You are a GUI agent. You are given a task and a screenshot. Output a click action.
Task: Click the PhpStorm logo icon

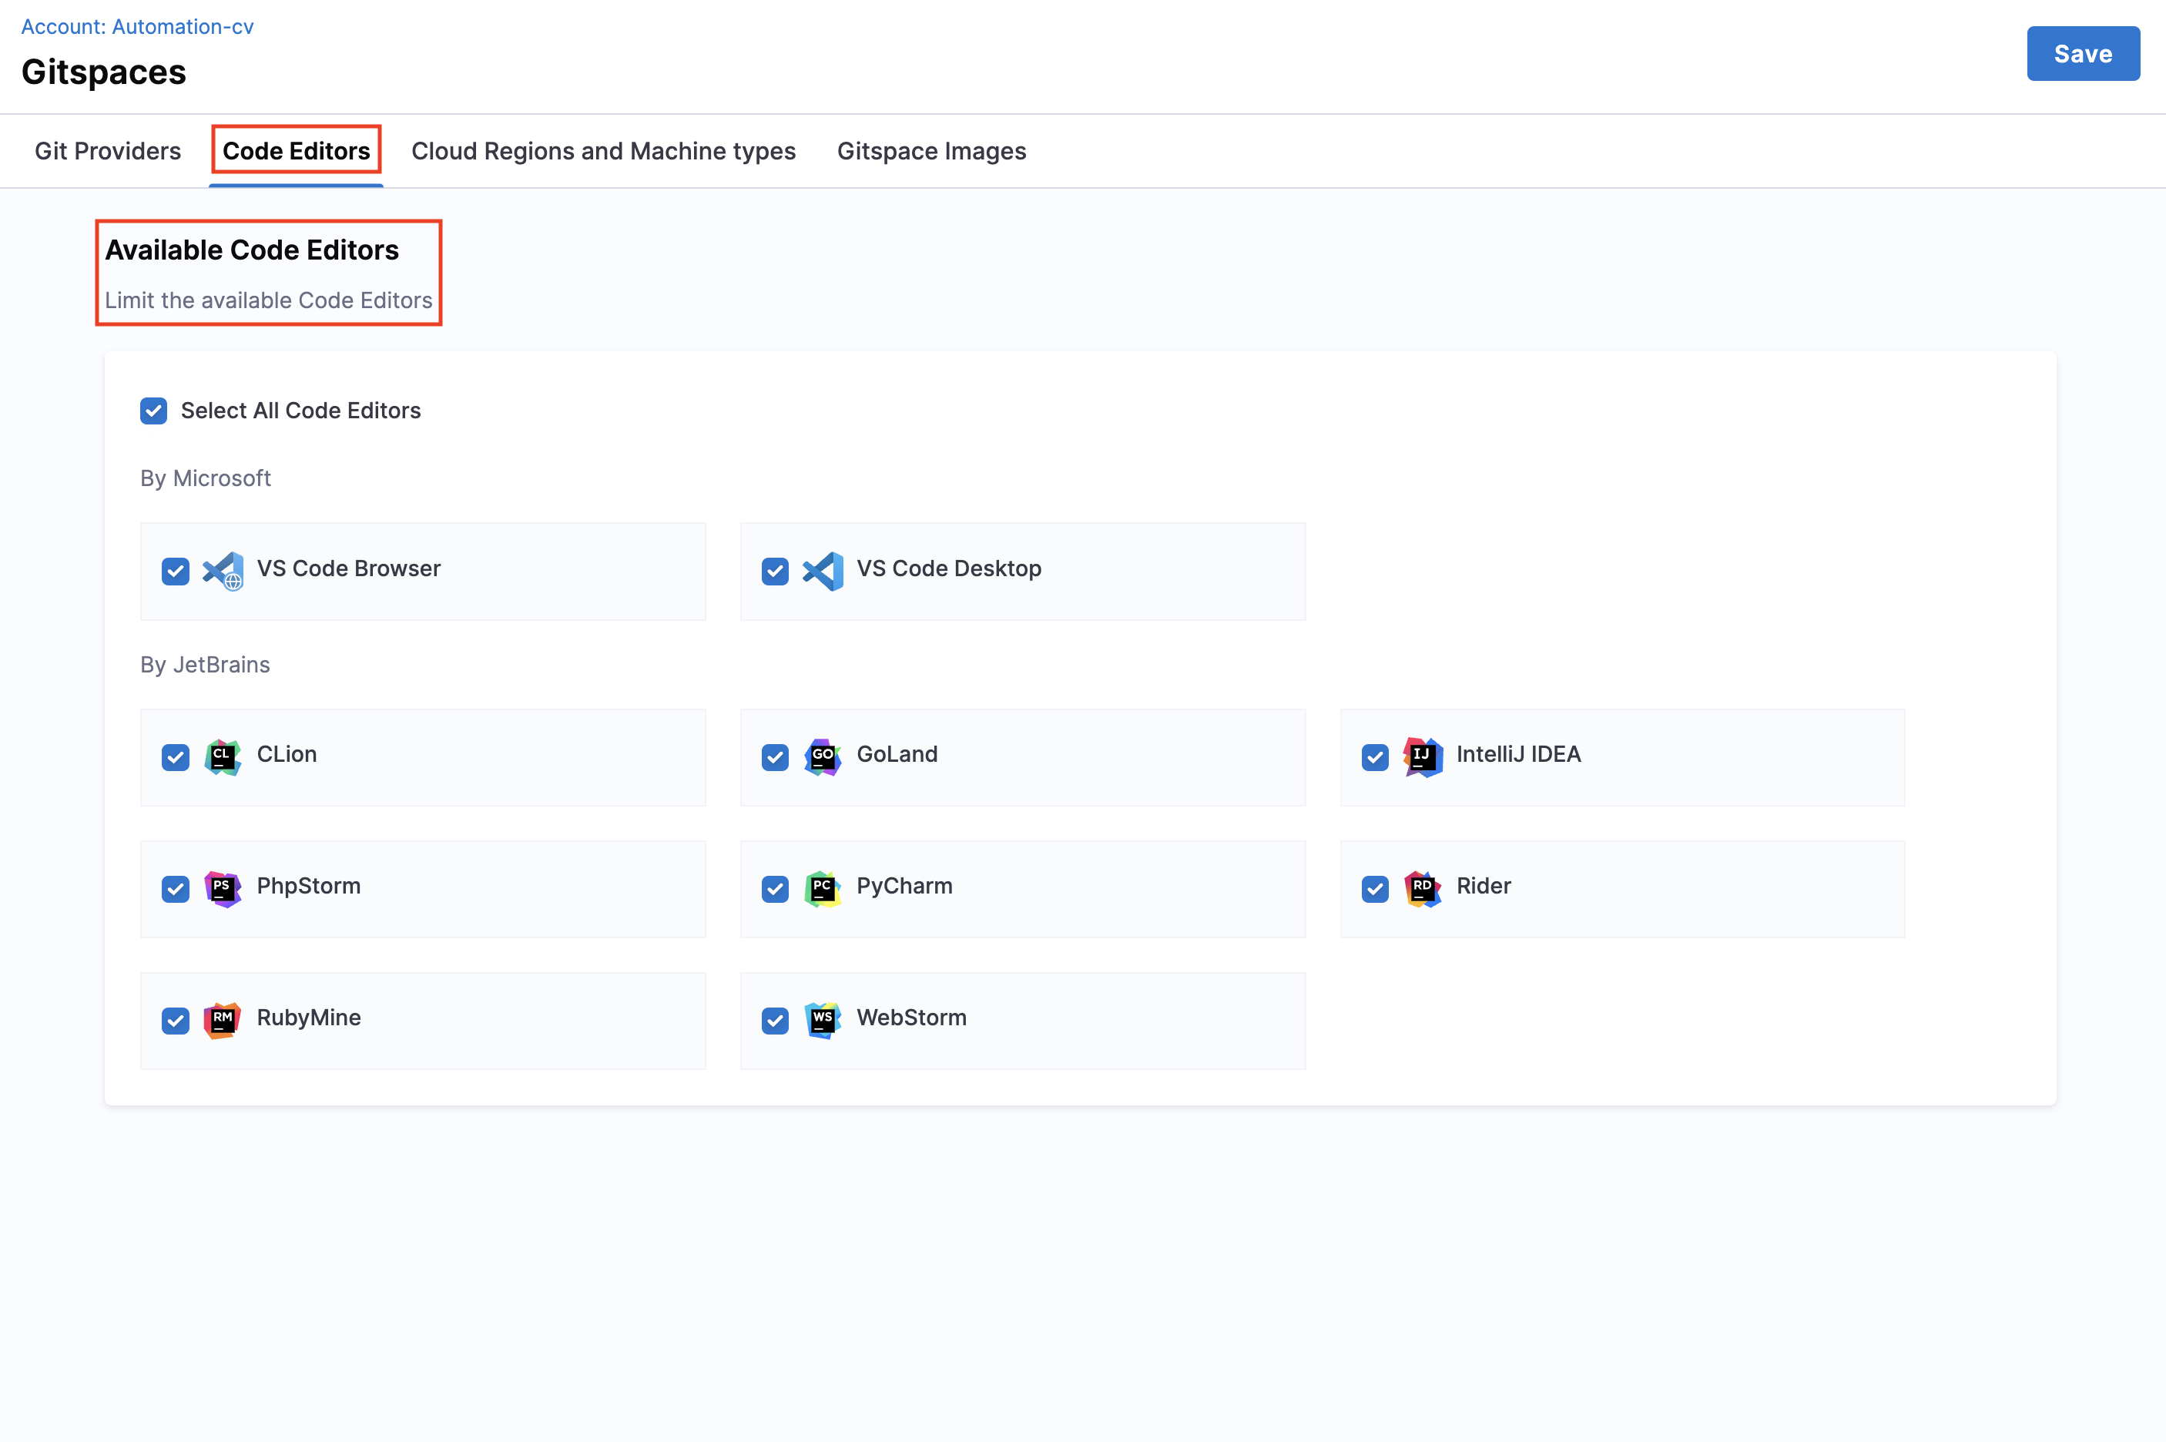click(x=223, y=888)
